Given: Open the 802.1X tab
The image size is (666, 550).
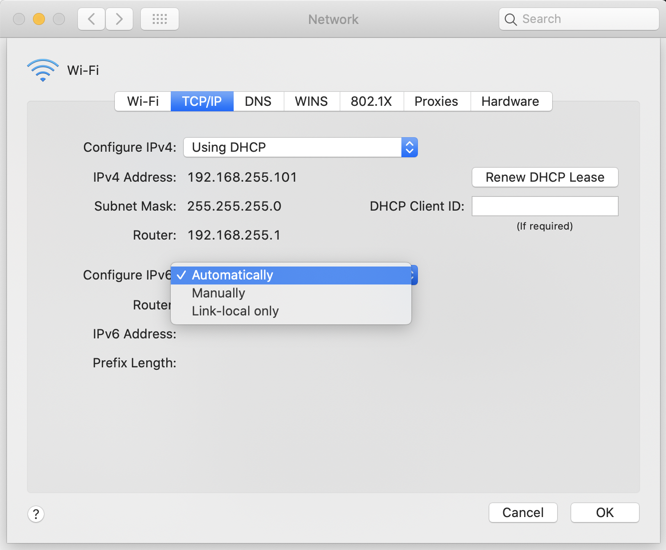Looking at the screenshot, I should (x=371, y=101).
